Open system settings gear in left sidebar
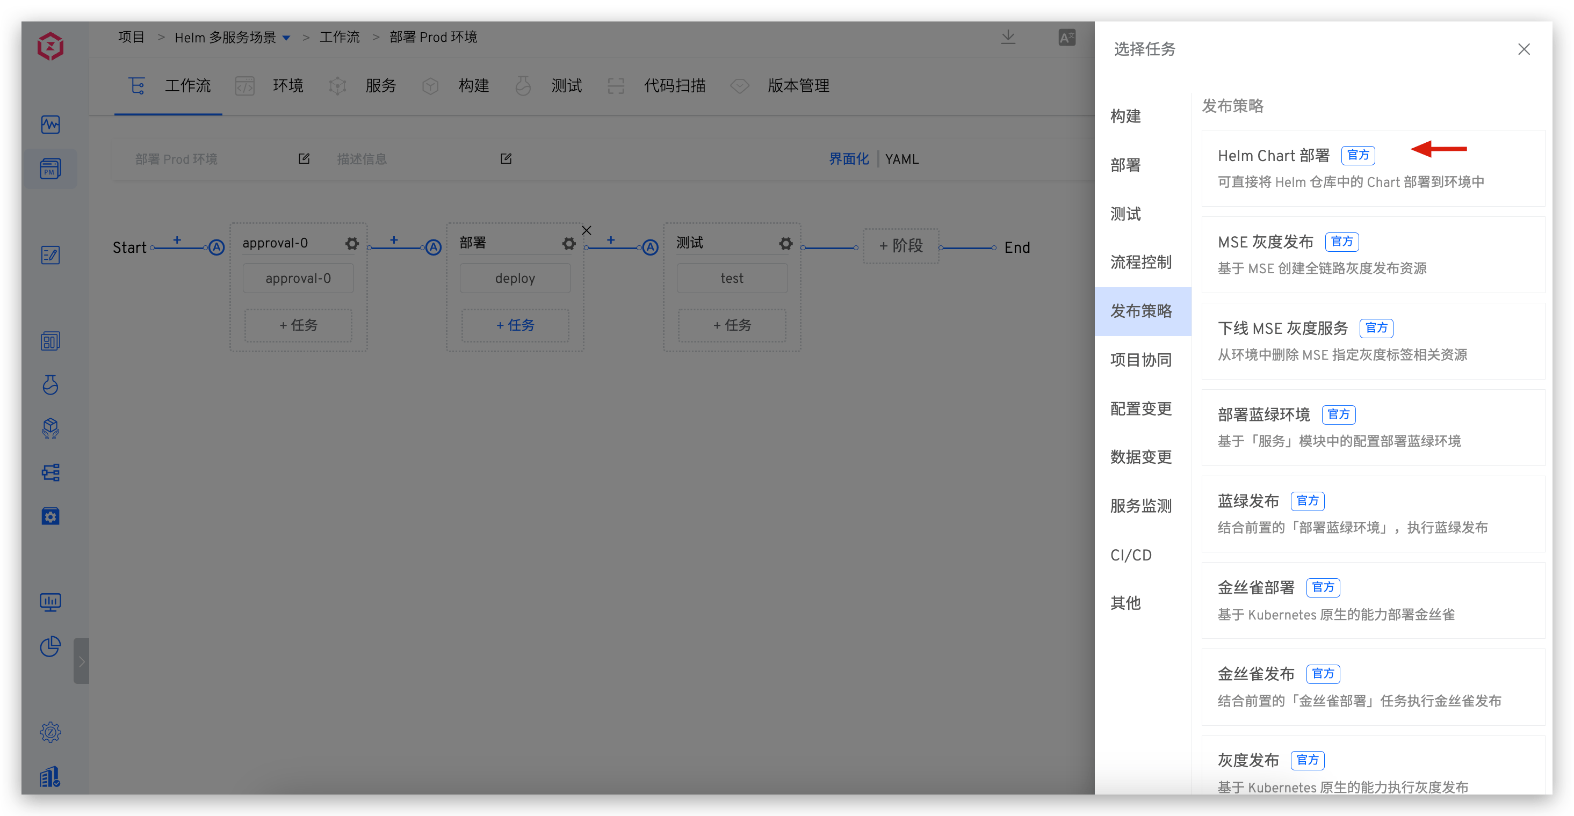This screenshot has height=816, width=1574. 50,732
